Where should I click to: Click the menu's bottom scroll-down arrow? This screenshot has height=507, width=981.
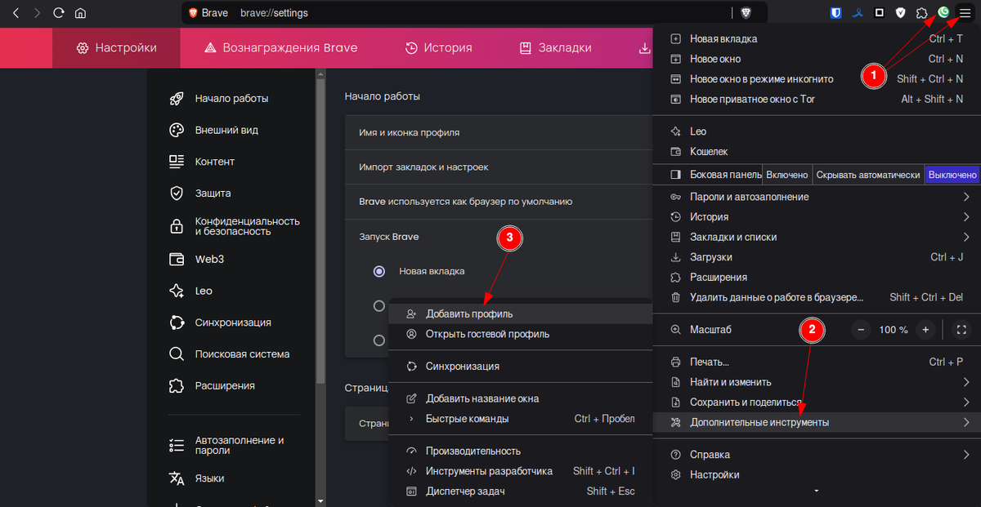click(816, 491)
